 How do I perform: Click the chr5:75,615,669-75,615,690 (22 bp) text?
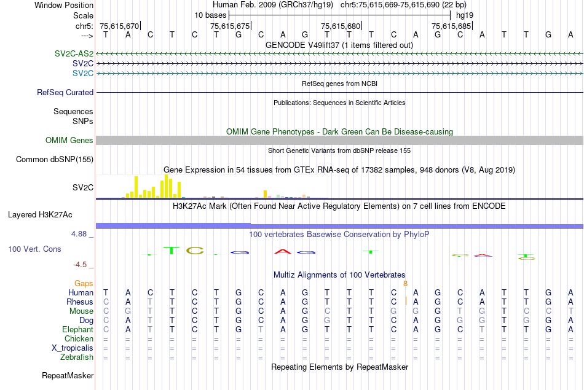(403, 5)
